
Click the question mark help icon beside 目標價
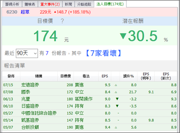pos(62,21)
